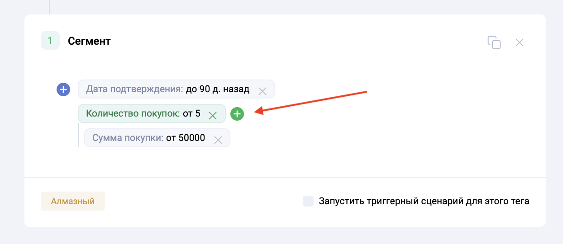
Task: Open the Количество покупок condition field
Action: point(133,113)
